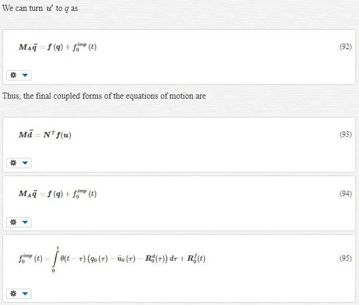Click equation number (92) label
The image size is (359, 305).
[346, 47]
